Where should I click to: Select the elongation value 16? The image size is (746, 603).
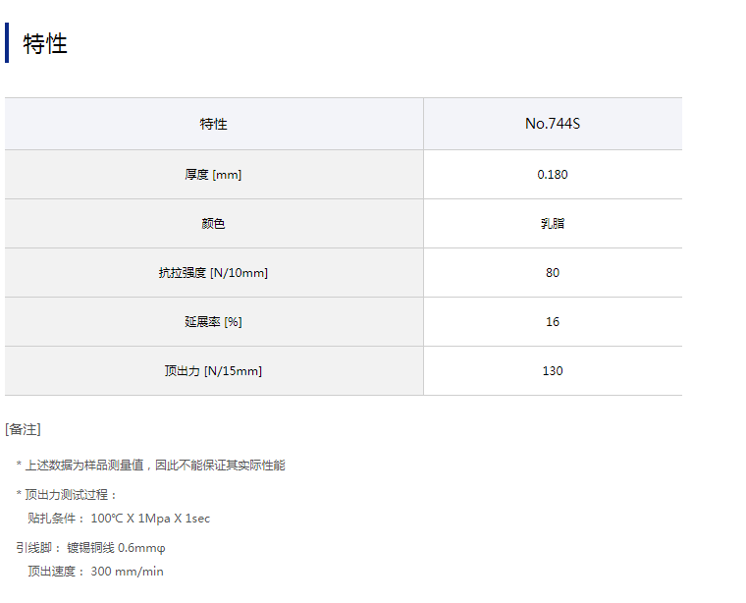click(552, 322)
